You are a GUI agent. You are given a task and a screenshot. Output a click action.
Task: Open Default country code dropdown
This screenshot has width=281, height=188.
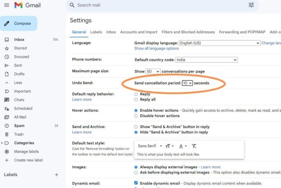pos(206,60)
